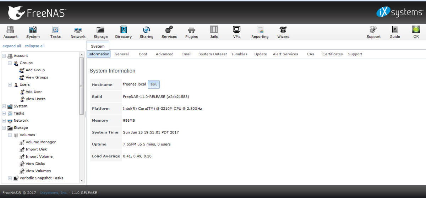
Task: Open the iXsystems, Inc. footer link
Action: (54, 193)
